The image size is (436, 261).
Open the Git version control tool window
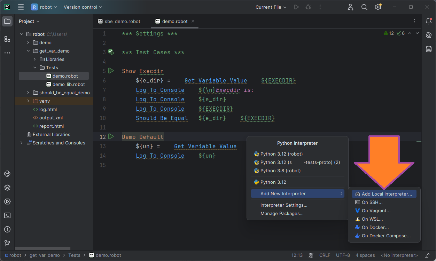click(x=7, y=243)
